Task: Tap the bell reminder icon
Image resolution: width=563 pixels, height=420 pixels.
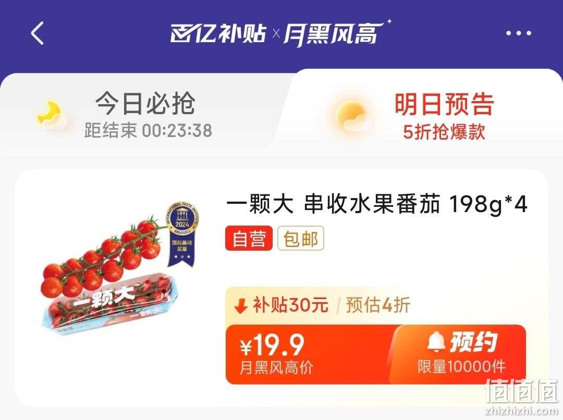Action: click(x=436, y=341)
